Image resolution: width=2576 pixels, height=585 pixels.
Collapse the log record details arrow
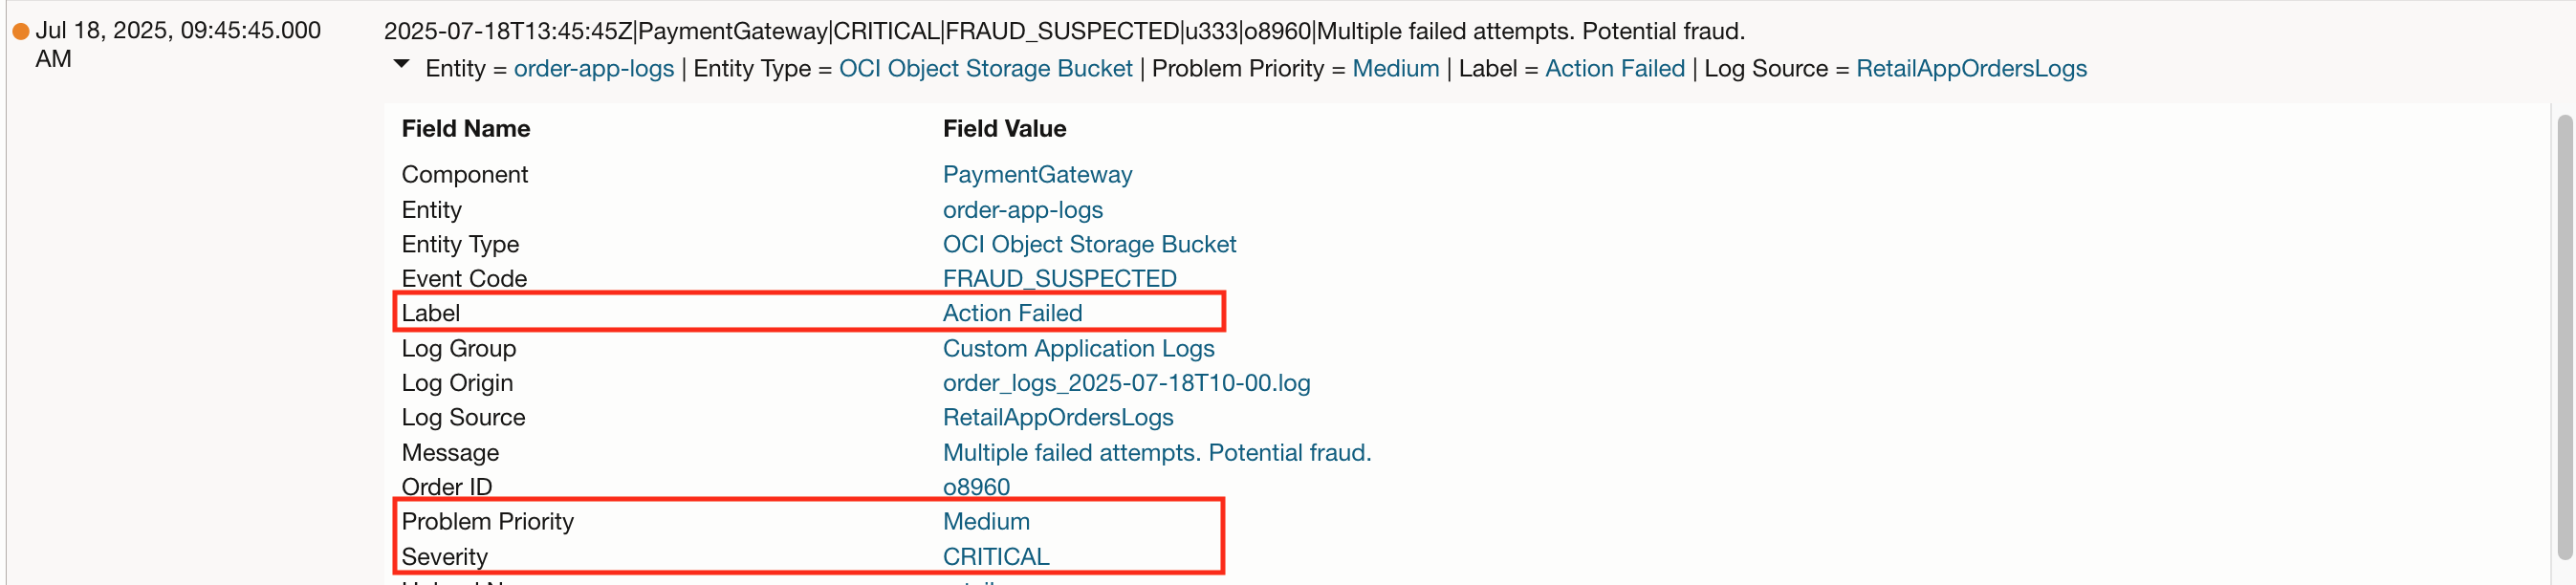tap(402, 65)
